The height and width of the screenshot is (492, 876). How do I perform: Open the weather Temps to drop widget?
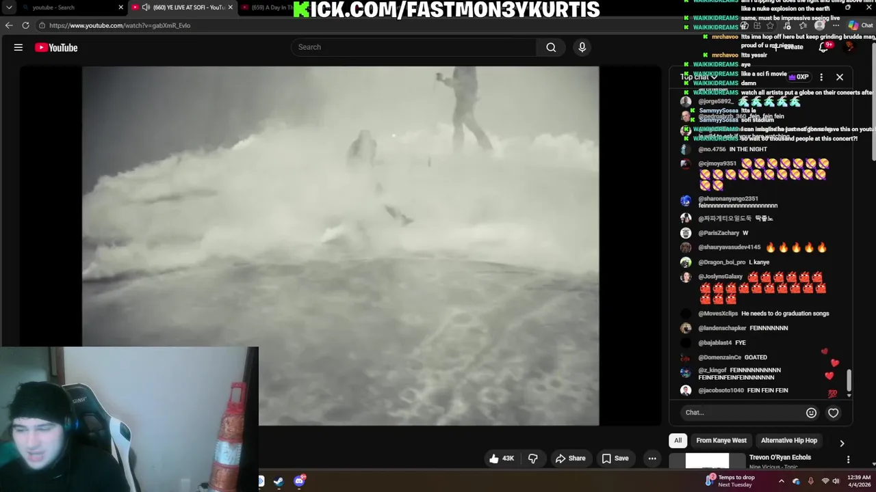coord(730,481)
